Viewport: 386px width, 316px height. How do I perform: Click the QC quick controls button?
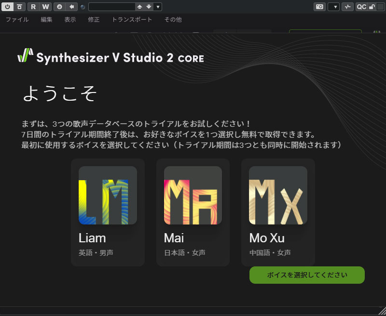tap(361, 7)
